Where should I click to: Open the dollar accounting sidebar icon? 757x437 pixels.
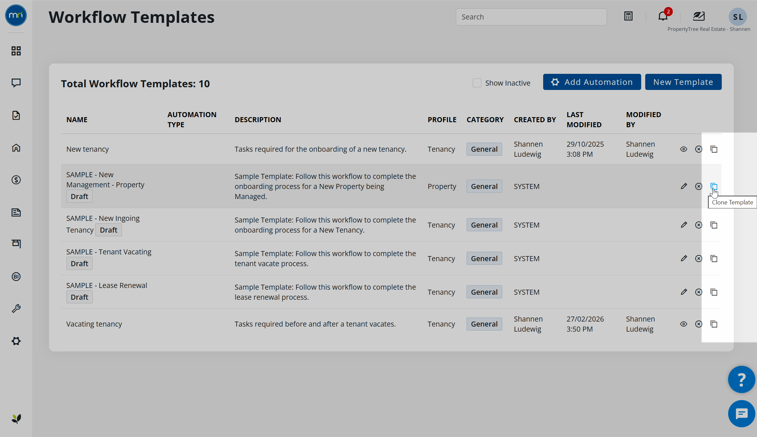pyautogui.click(x=16, y=180)
